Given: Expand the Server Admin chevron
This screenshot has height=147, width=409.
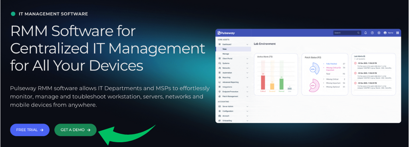Looking at the screenshot, I should tap(247, 106).
